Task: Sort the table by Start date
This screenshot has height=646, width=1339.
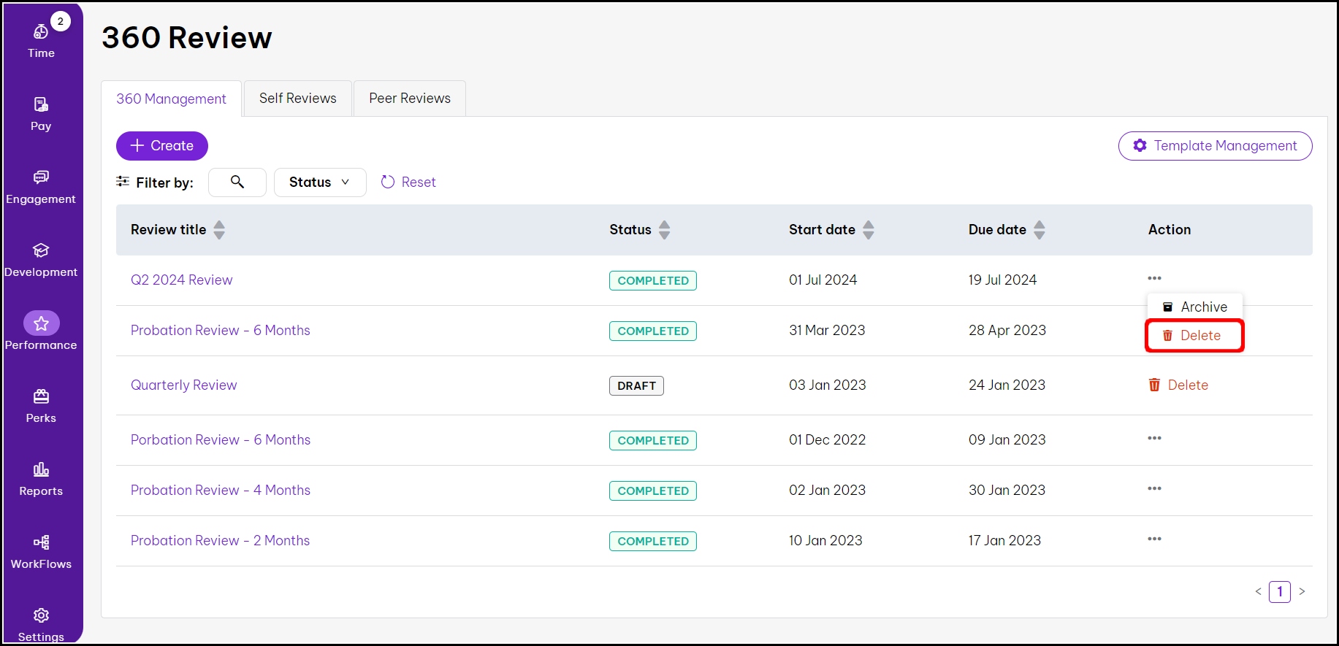Action: [868, 230]
